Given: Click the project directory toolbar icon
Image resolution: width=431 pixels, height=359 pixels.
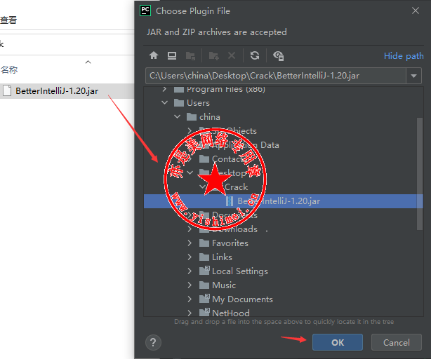Looking at the screenshot, I should coord(190,55).
